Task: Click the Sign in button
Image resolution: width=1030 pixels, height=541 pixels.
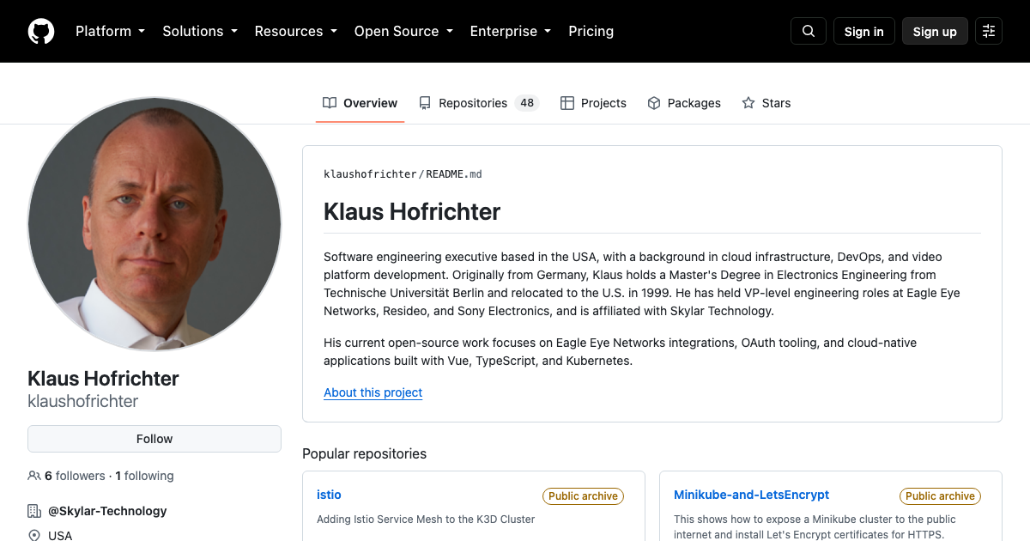Action: coord(864,31)
